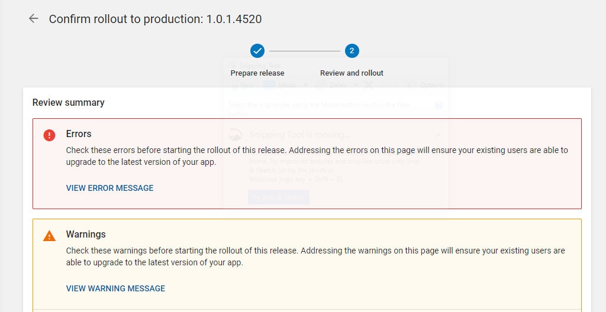The width and height of the screenshot is (606, 312).
Task: Click the page title Confirm rollout to production
Action: (x=155, y=19)
